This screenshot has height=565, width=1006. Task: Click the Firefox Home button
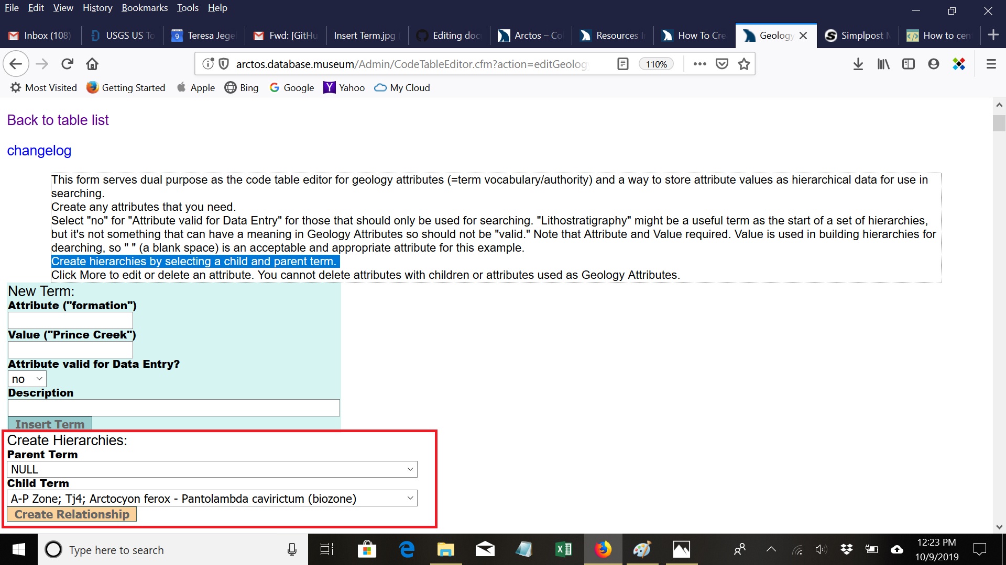pos(92,64)
